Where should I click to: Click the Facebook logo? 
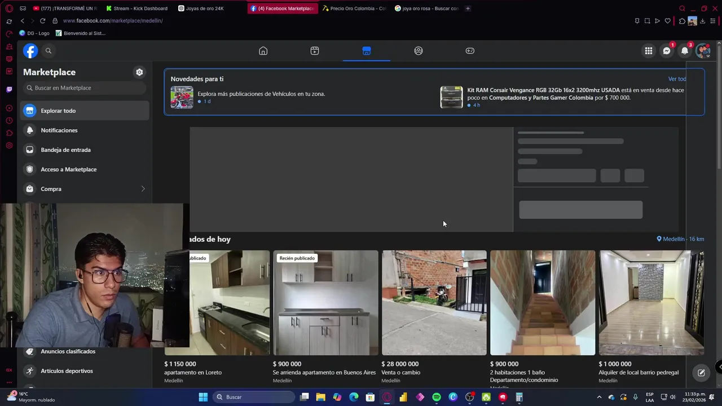click(30, 51)
